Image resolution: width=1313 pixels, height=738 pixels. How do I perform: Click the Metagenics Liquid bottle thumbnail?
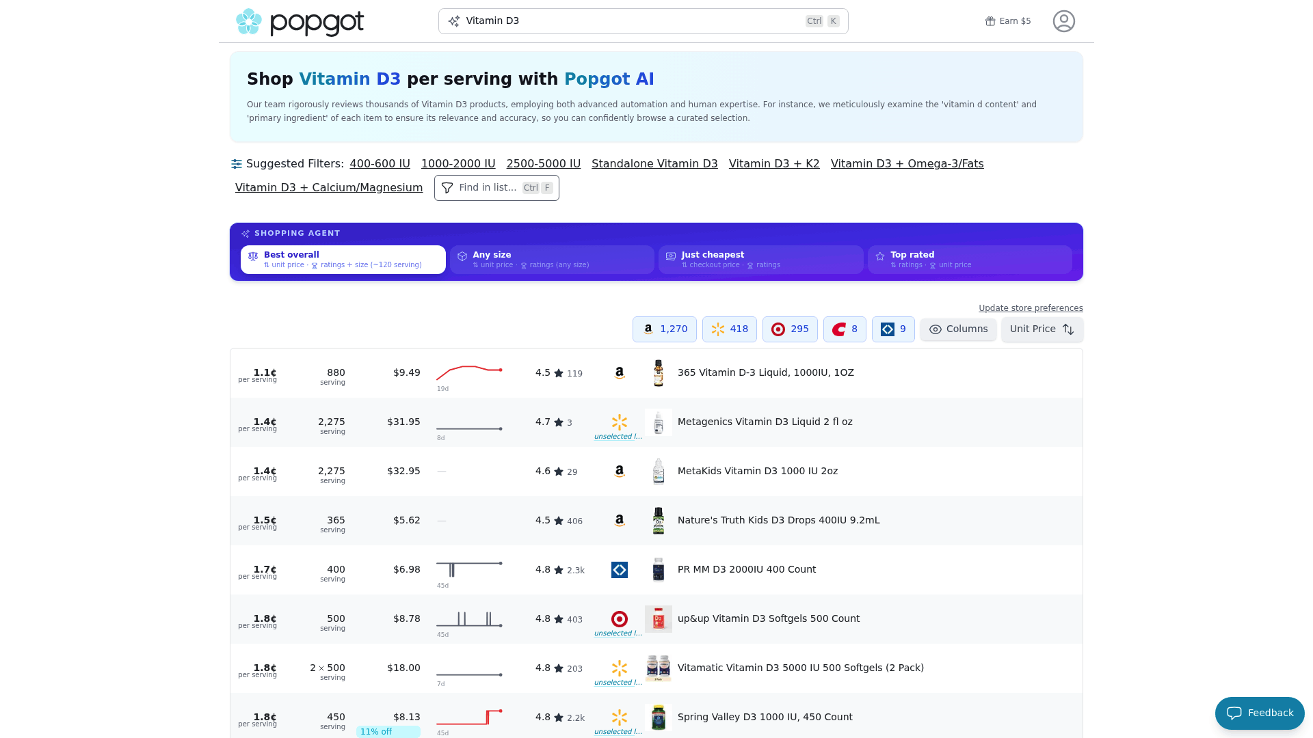(x=658, y=422)
